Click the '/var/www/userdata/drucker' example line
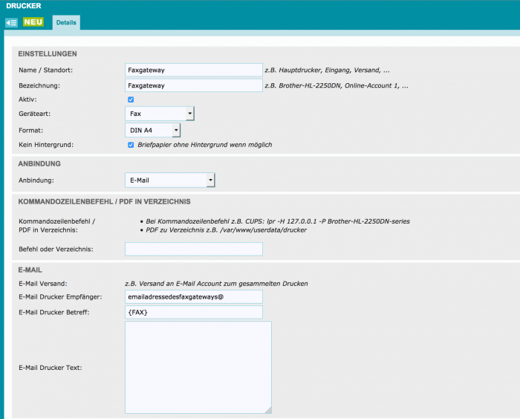Screen dimensions: 520x419 coord(226,230)
